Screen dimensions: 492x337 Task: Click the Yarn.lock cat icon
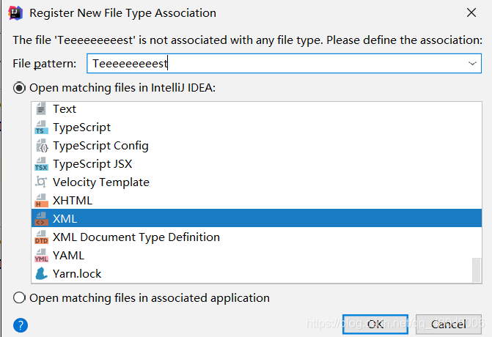(x=41, y=274)
